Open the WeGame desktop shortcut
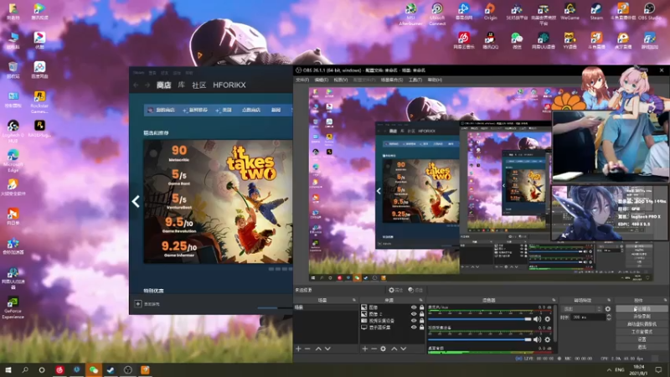 tap(569, 12)
